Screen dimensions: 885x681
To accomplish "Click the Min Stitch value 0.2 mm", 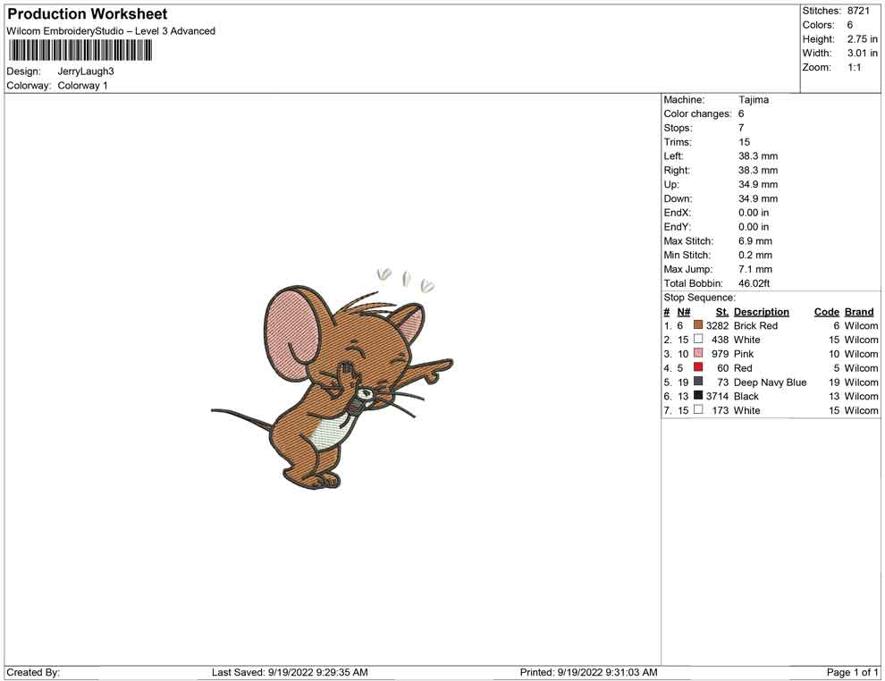I will click(755, 255).
